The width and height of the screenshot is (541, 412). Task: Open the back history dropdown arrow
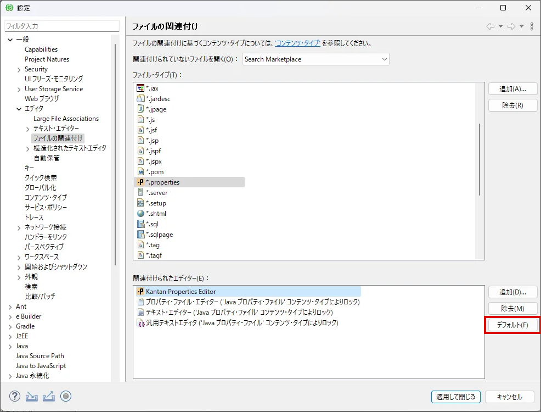click(500, 26)
